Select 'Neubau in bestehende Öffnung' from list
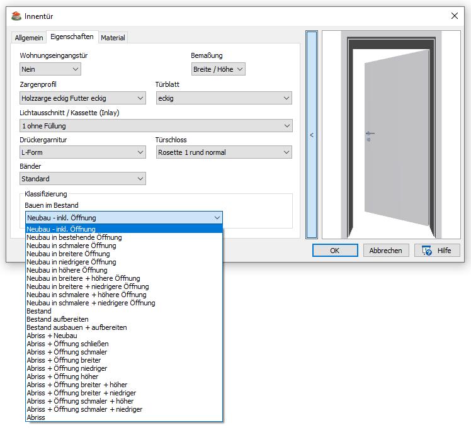The width and height of the screenshot is (471, 430). coord(74,237)
